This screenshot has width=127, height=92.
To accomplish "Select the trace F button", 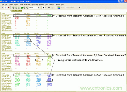I will pyautogui.click(x=27, y=8).
